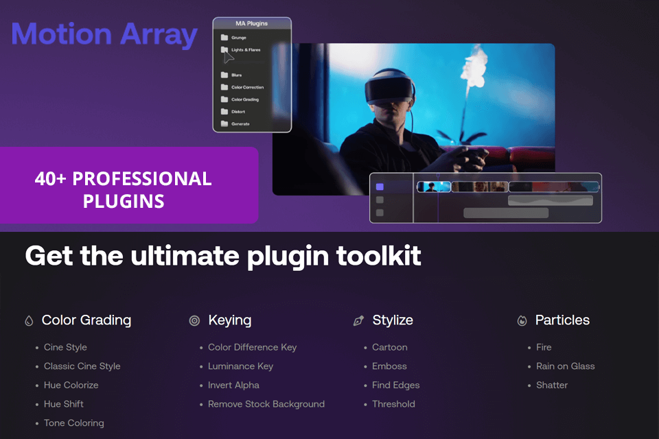Select the Lights & Flares label
The image size is (659, 439).
pos(246,50)
